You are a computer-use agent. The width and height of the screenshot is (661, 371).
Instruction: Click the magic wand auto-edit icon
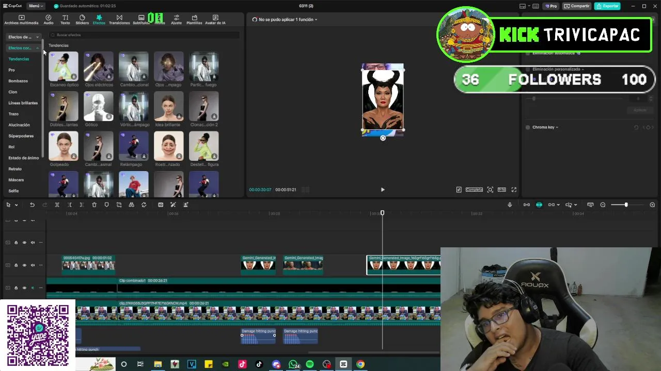173,205
